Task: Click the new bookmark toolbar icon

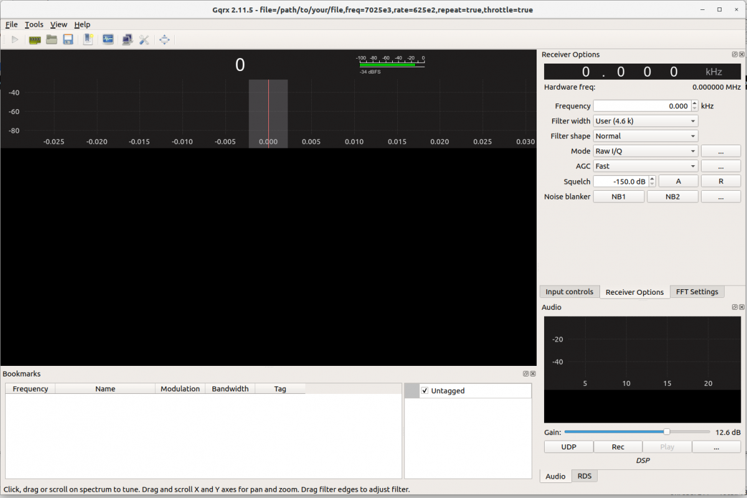Action: [88, 40]
